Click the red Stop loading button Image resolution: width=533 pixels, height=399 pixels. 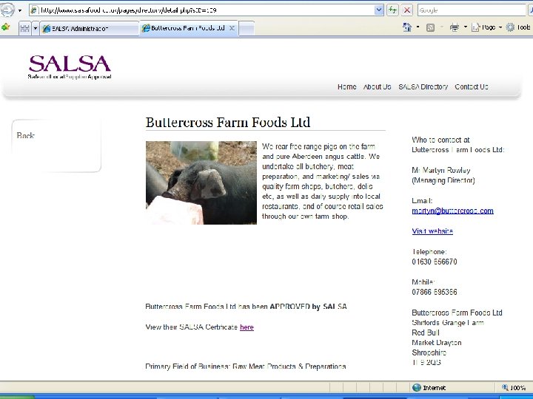407,10
